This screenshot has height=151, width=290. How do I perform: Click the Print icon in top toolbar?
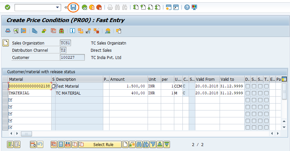tap(110, 7)
